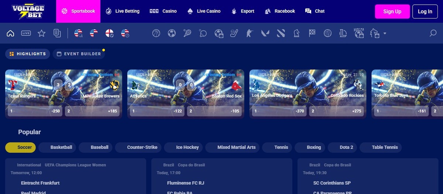Open the Event Builder button
Screen dimensions: 443x194
point(79,54)
